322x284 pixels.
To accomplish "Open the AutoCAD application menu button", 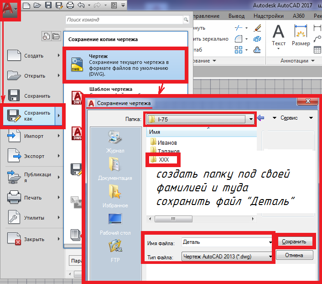I will [9, 9].
